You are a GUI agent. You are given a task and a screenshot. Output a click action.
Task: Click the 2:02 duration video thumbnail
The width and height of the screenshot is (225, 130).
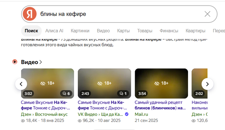tap(200, 83)
